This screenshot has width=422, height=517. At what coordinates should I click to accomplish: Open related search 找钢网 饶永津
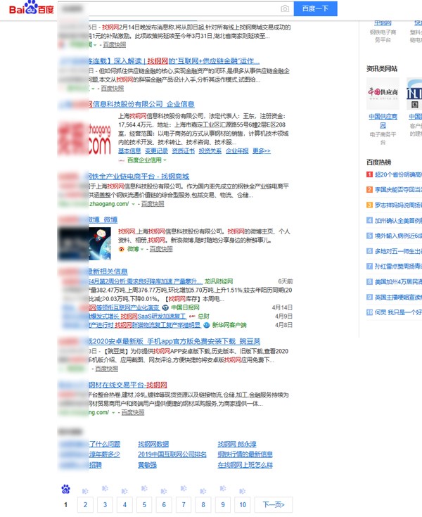pos(237,444)
